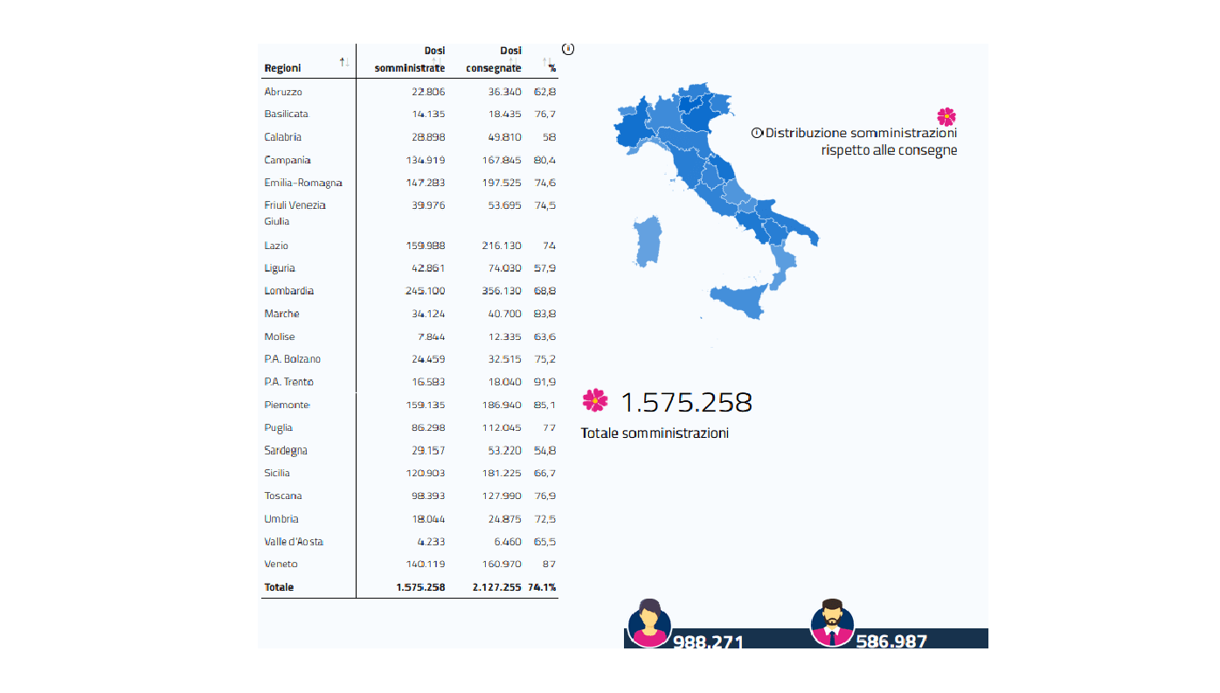Viewport: 1220px width, 693px height.
Task: Click Puglia's 112.045 delivered doses
Action: tap(502, 427)
